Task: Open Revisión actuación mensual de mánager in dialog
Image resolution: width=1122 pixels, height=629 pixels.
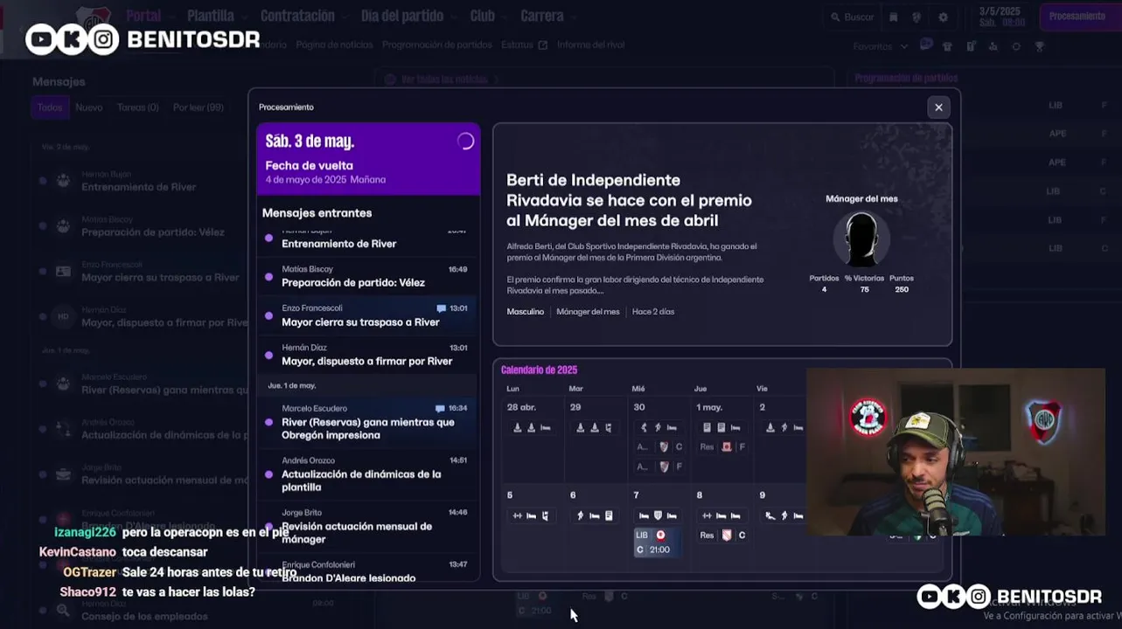Action: tap(368, 526)
